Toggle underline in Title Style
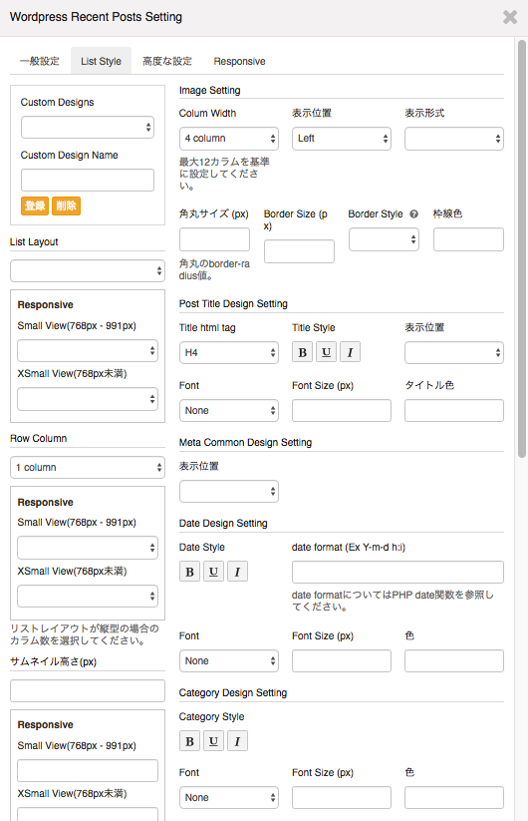This screenshot has width=528, height=821. pyautogui.click(x=326, y=352)
